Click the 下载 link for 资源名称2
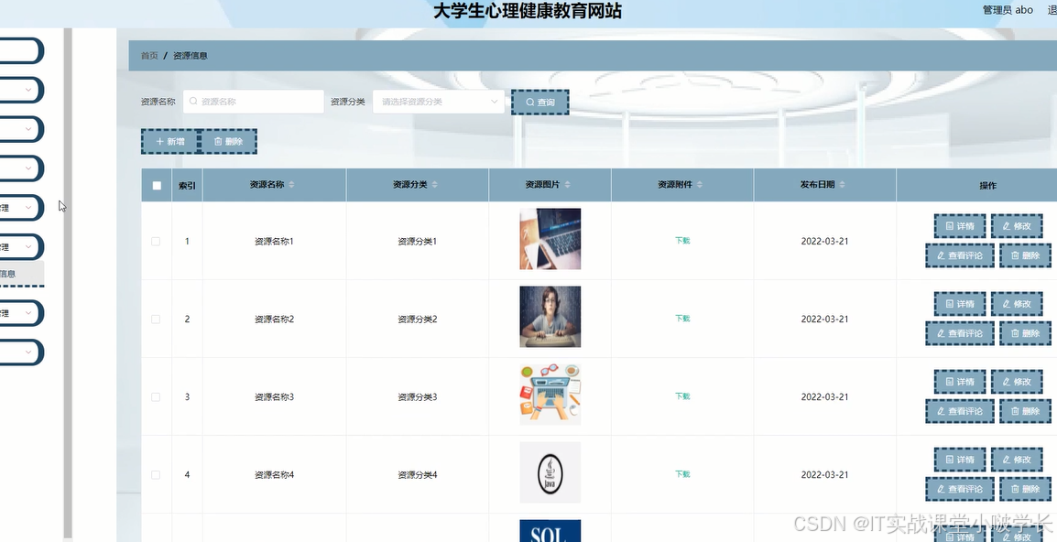 coord(682,319)
